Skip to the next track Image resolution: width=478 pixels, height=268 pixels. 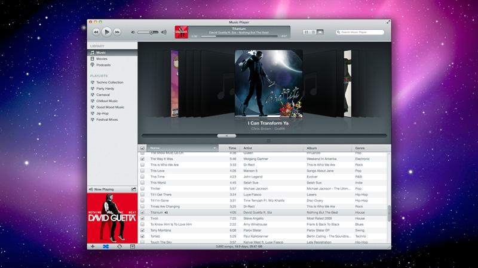(x=117, y=32)
